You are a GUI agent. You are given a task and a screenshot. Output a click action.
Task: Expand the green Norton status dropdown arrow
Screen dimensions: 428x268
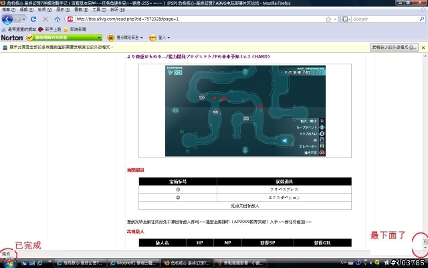100,38
